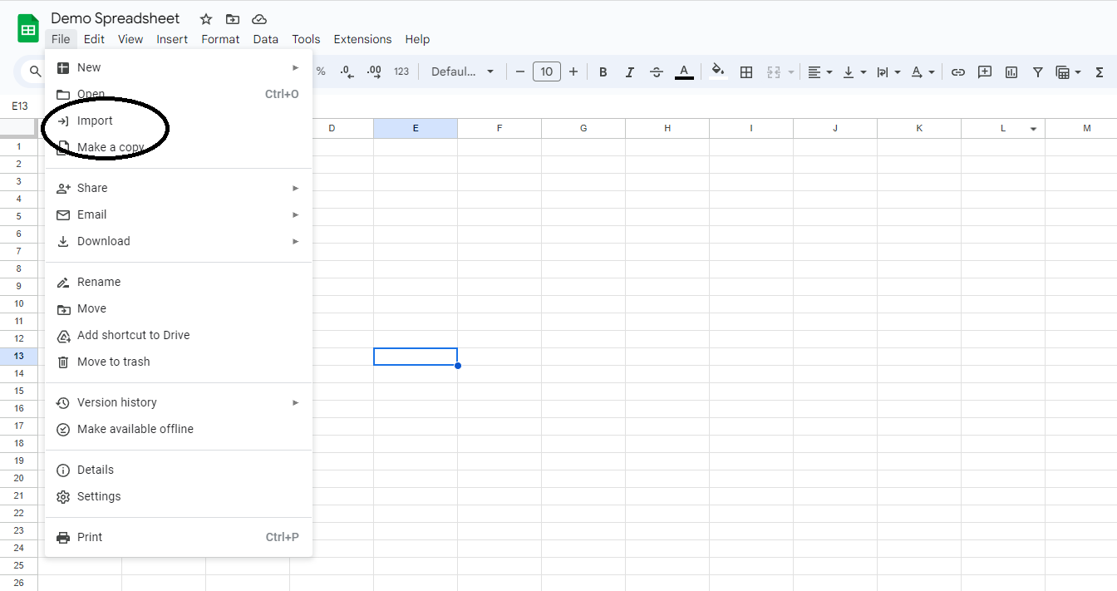This screenshot has height=591, width=1117.
Task: Toggle italic formatting in toolbar
Action: tap(630, 72)
